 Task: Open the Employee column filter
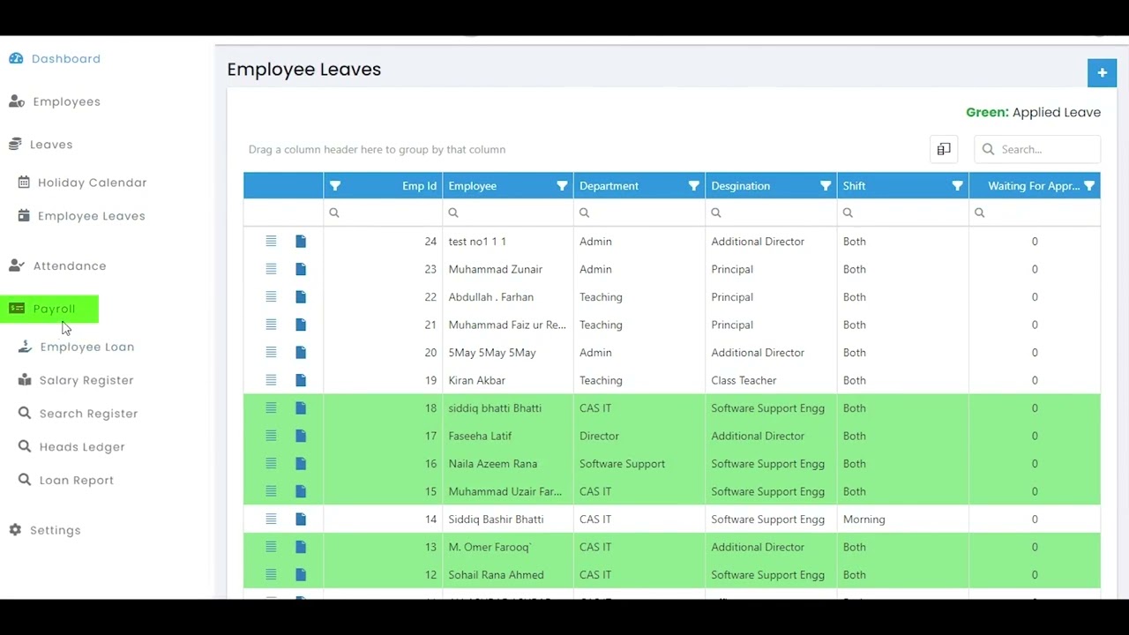562,186
